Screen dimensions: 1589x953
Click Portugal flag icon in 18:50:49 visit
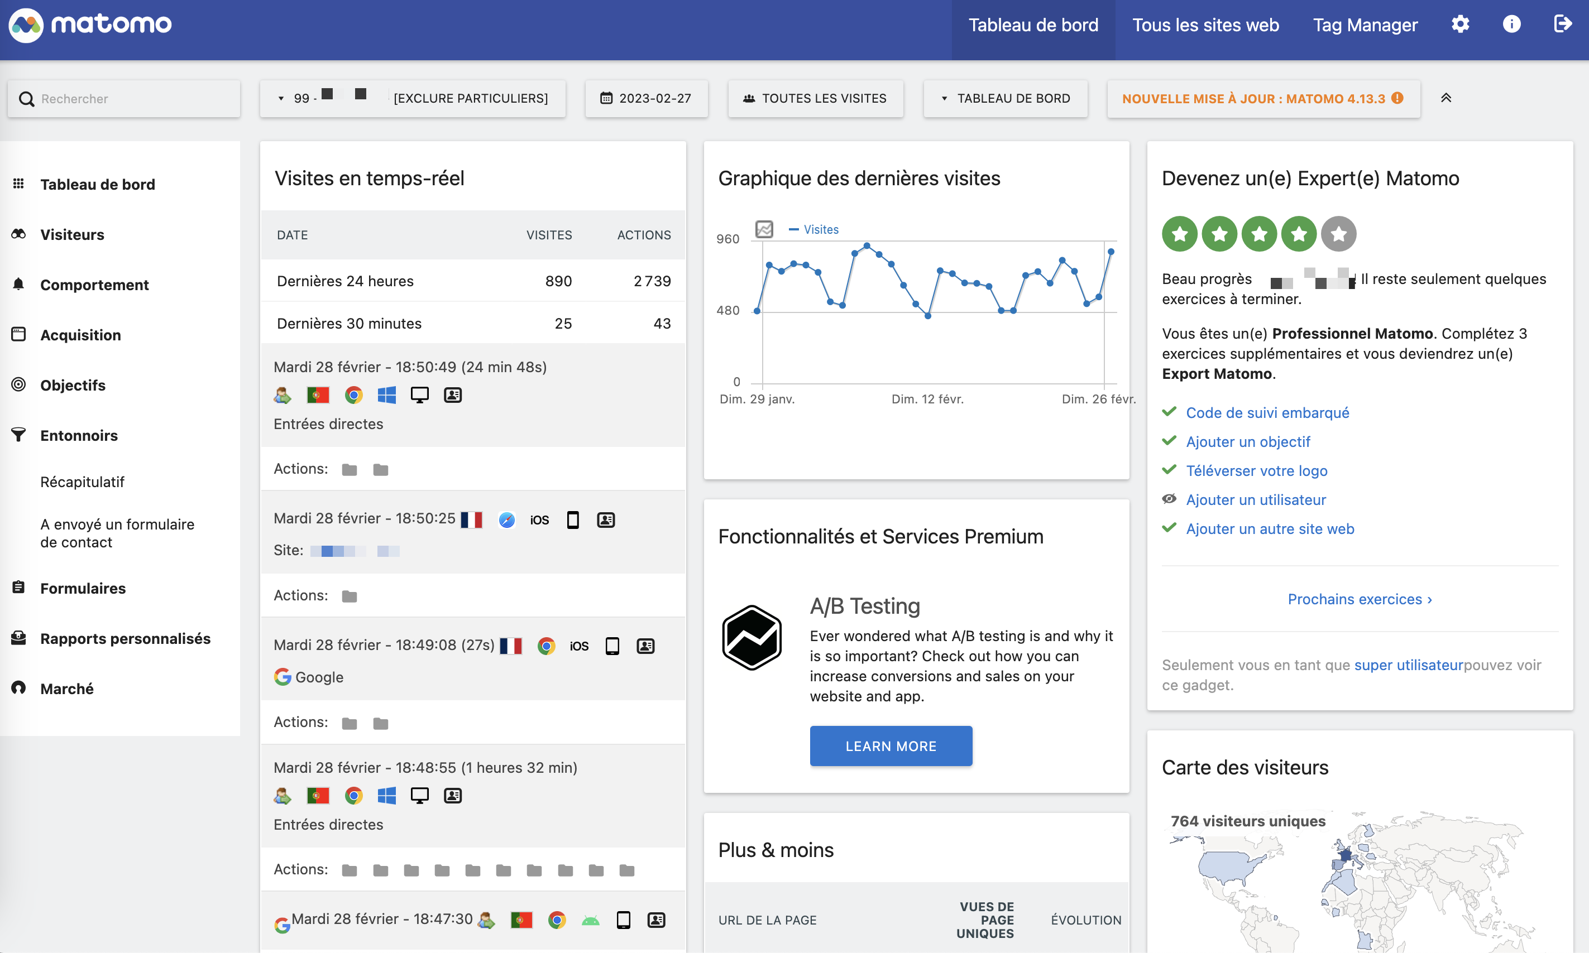[318, 395]
